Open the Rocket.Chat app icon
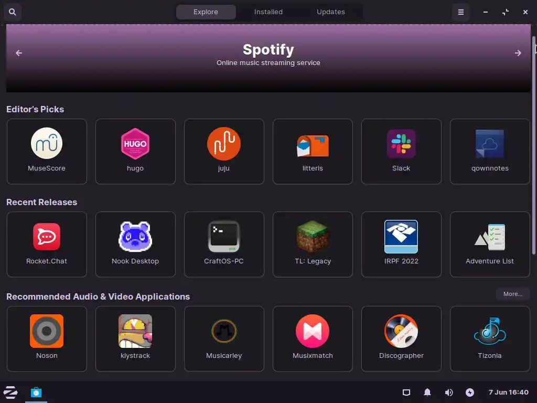The height and width of the screenshot is (403, 537). [x=47, y=237]
